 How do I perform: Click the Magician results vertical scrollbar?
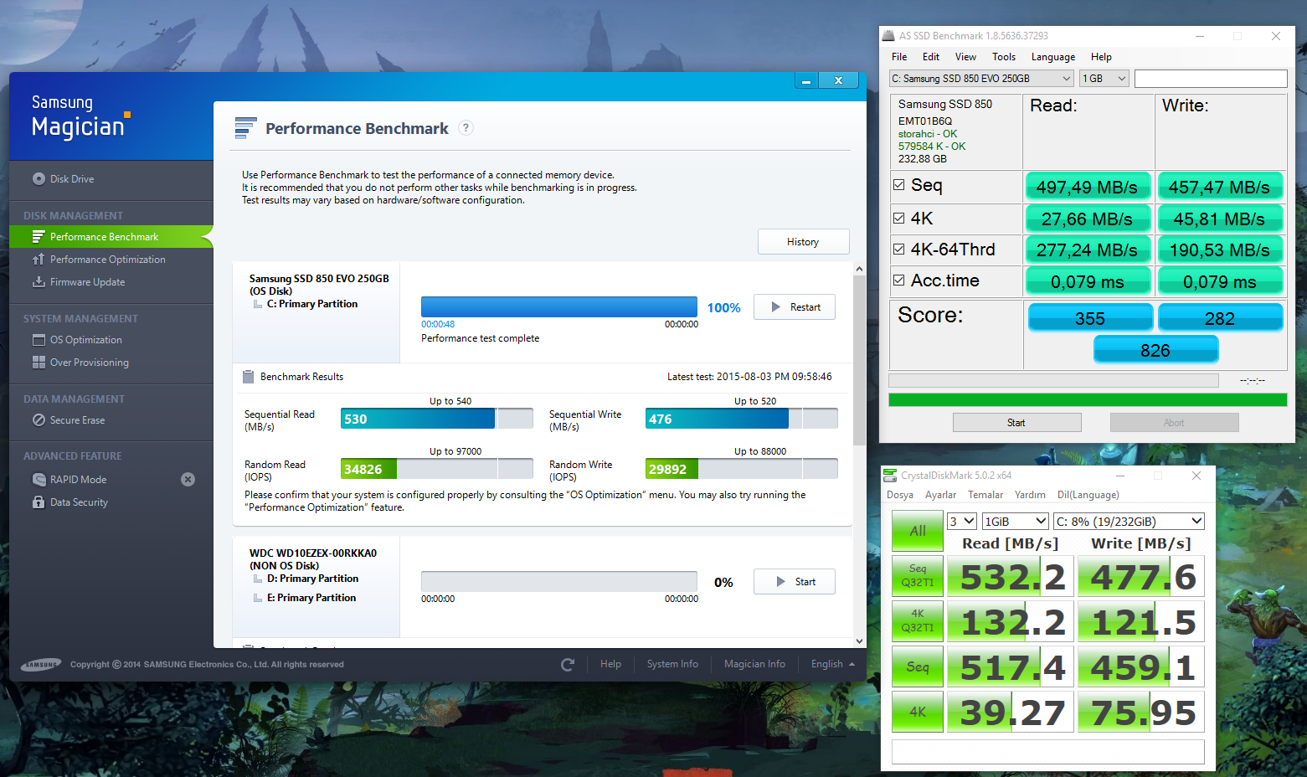coord(860,360)
